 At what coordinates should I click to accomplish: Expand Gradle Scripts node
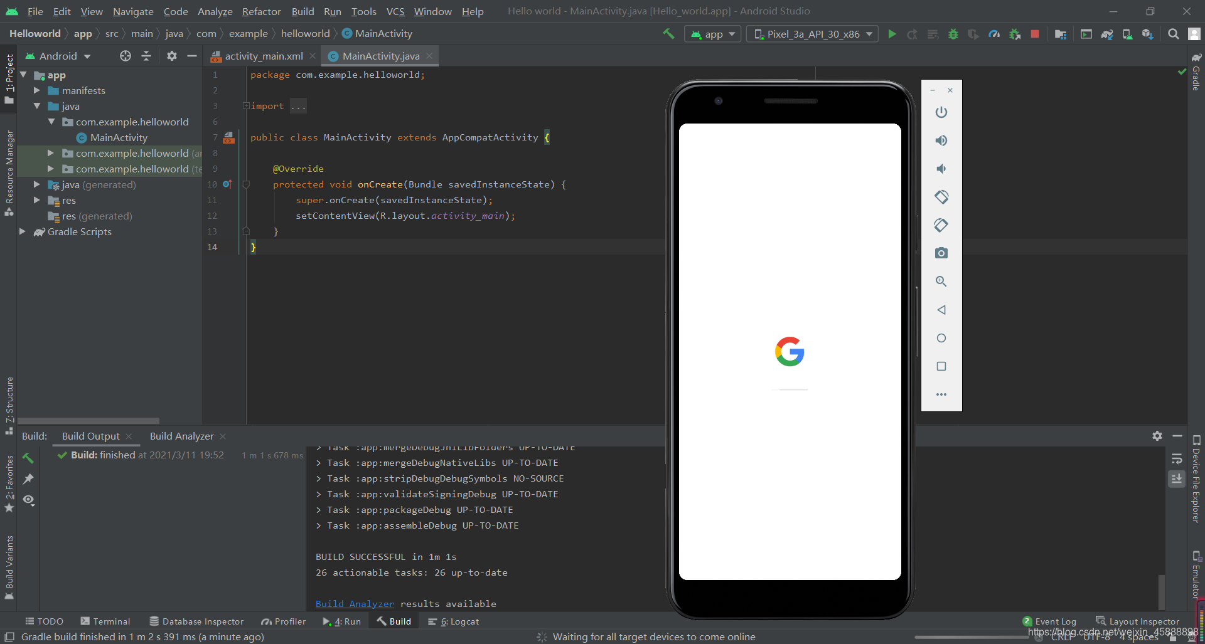point(23,231)
